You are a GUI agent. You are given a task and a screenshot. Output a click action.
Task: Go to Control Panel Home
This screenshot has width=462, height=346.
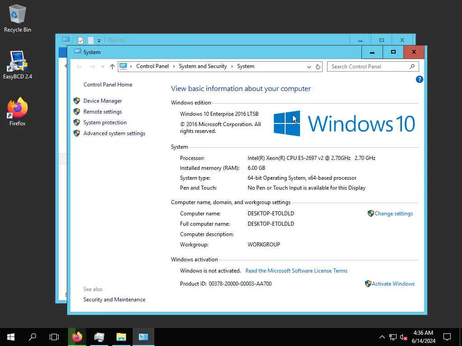click(108, 85)
